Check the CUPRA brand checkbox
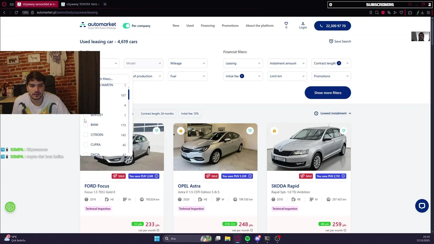Image resolution: width=434 pixels, height=244 pixels. click(x=86, y=145)
